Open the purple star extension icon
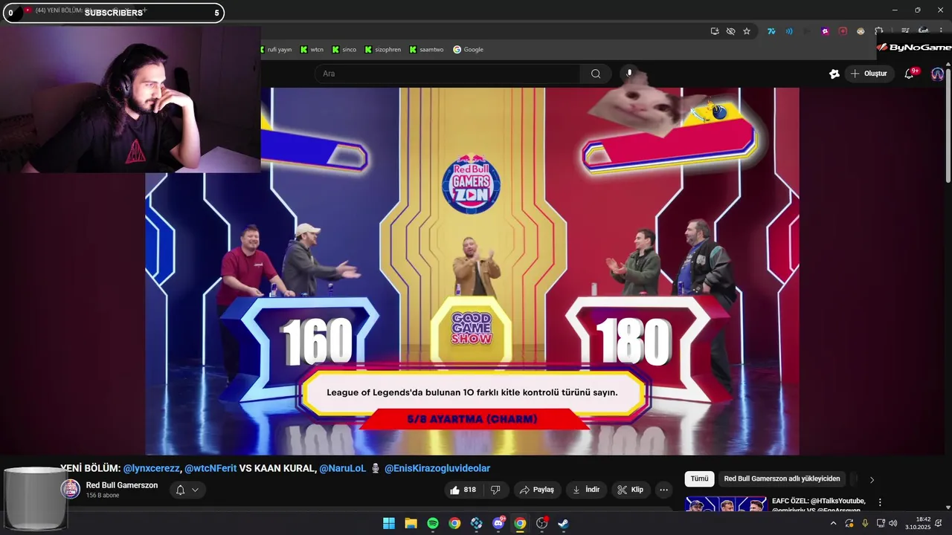952x535 pixels. 825,31
